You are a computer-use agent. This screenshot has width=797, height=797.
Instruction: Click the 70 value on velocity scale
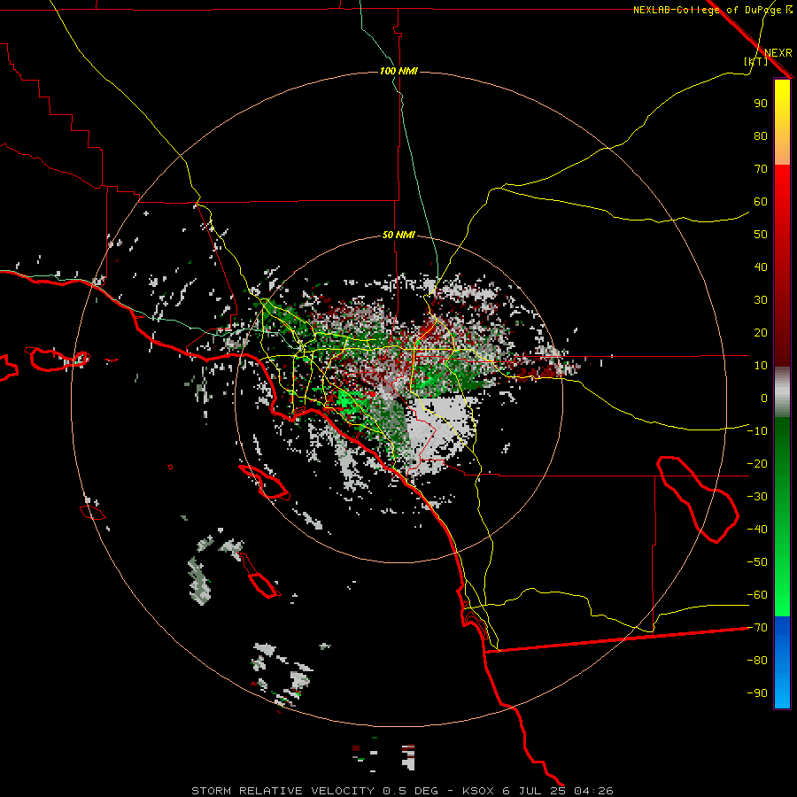[761, 169]
